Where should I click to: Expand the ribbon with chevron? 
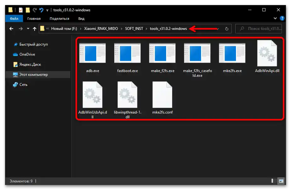click(x=275, y=18)
